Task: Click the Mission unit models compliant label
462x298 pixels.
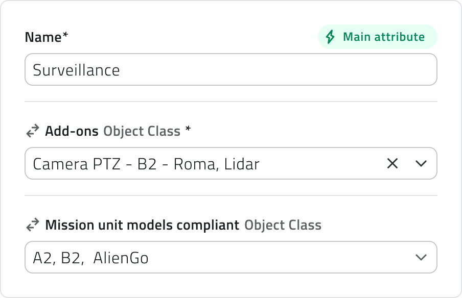Action: 142,225
